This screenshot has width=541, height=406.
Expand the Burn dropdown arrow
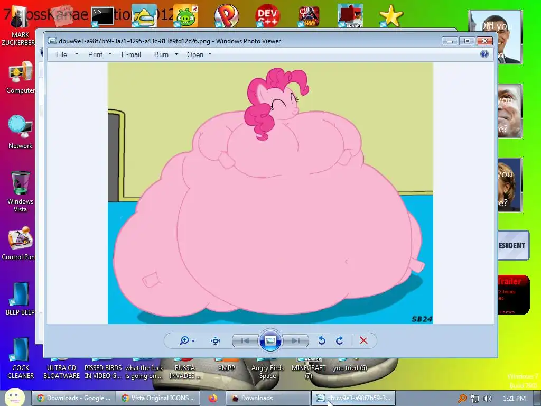coord(176,54)
